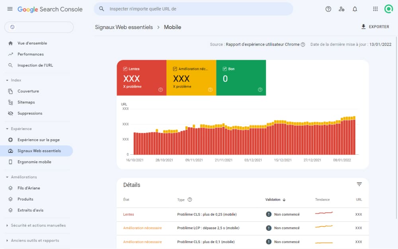Collapse the Améliorations section
398x249 pixels.
click(x=7, y=177)
